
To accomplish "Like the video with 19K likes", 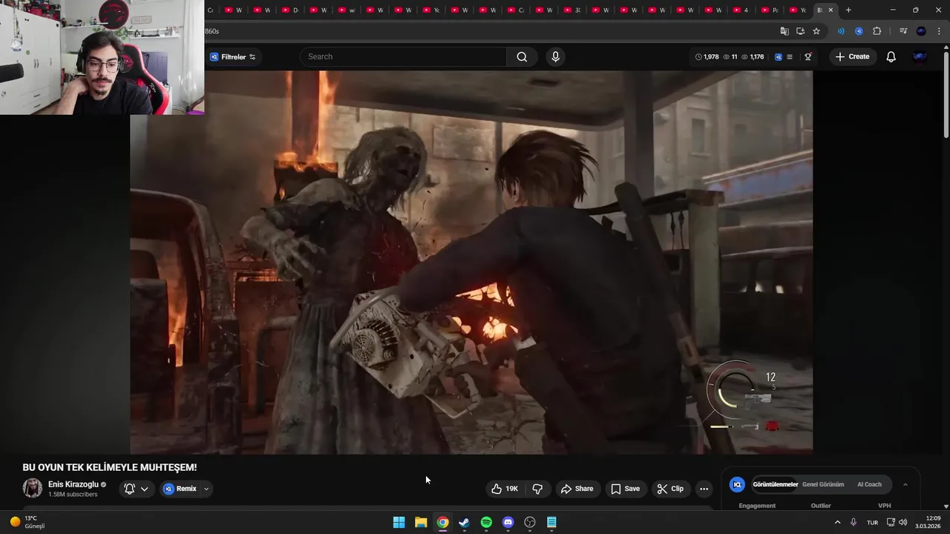I will 505,489.
